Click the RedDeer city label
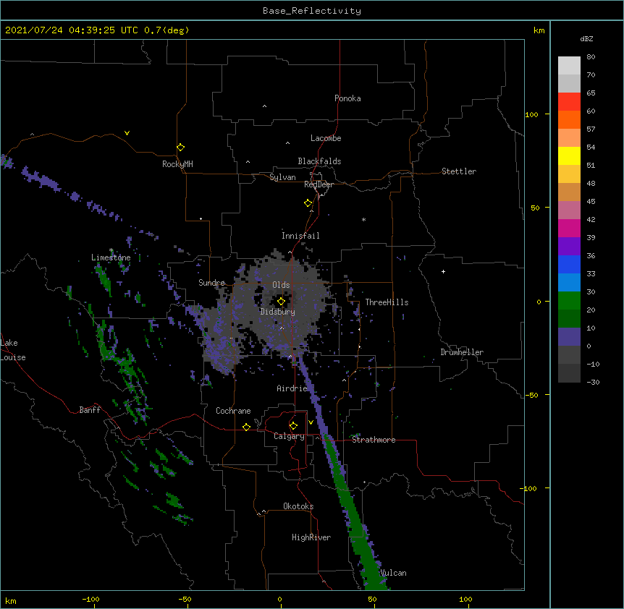The image size is (624, 609). [319, 184]
